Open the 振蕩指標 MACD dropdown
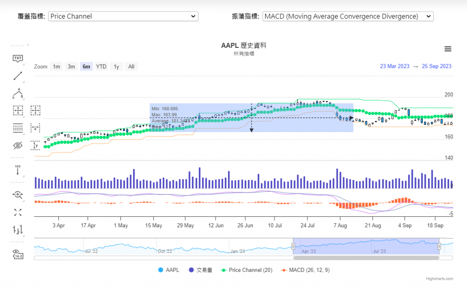This screenshot has width=467, height=297. (x=348, y=16)
